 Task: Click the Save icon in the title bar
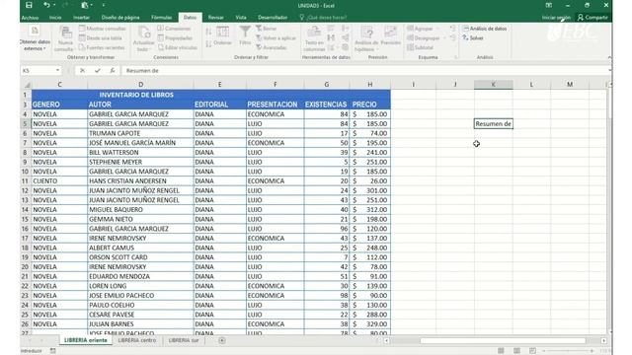pos(29,5)
